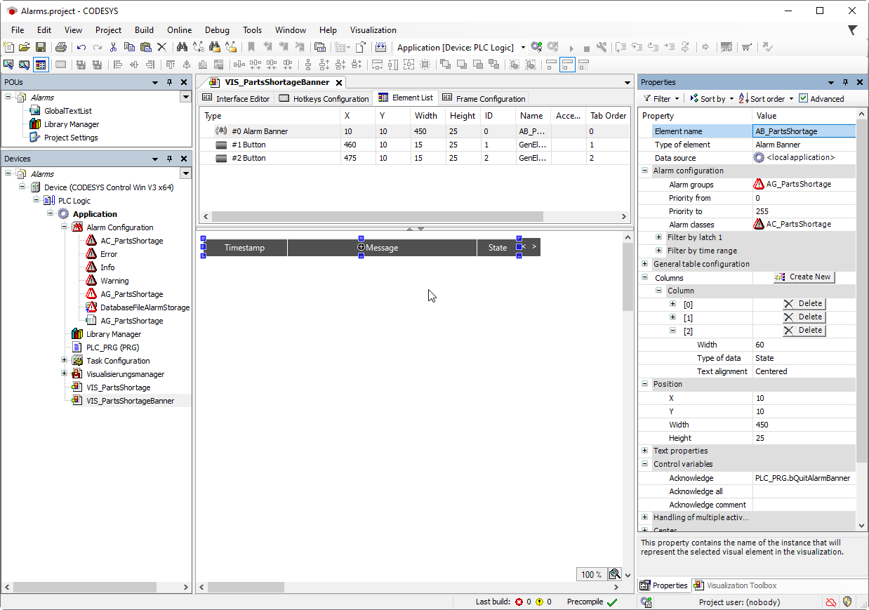
Task: Open the Application device dropdown arrow
Action: point(523,48)
